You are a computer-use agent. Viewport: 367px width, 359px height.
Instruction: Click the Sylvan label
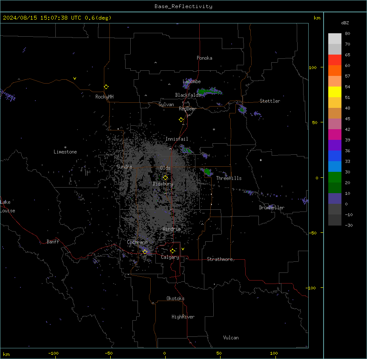(166, 104)
